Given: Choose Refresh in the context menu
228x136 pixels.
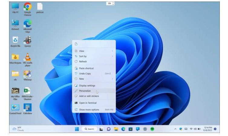Looking at the screenshot, I should point(94,62).
